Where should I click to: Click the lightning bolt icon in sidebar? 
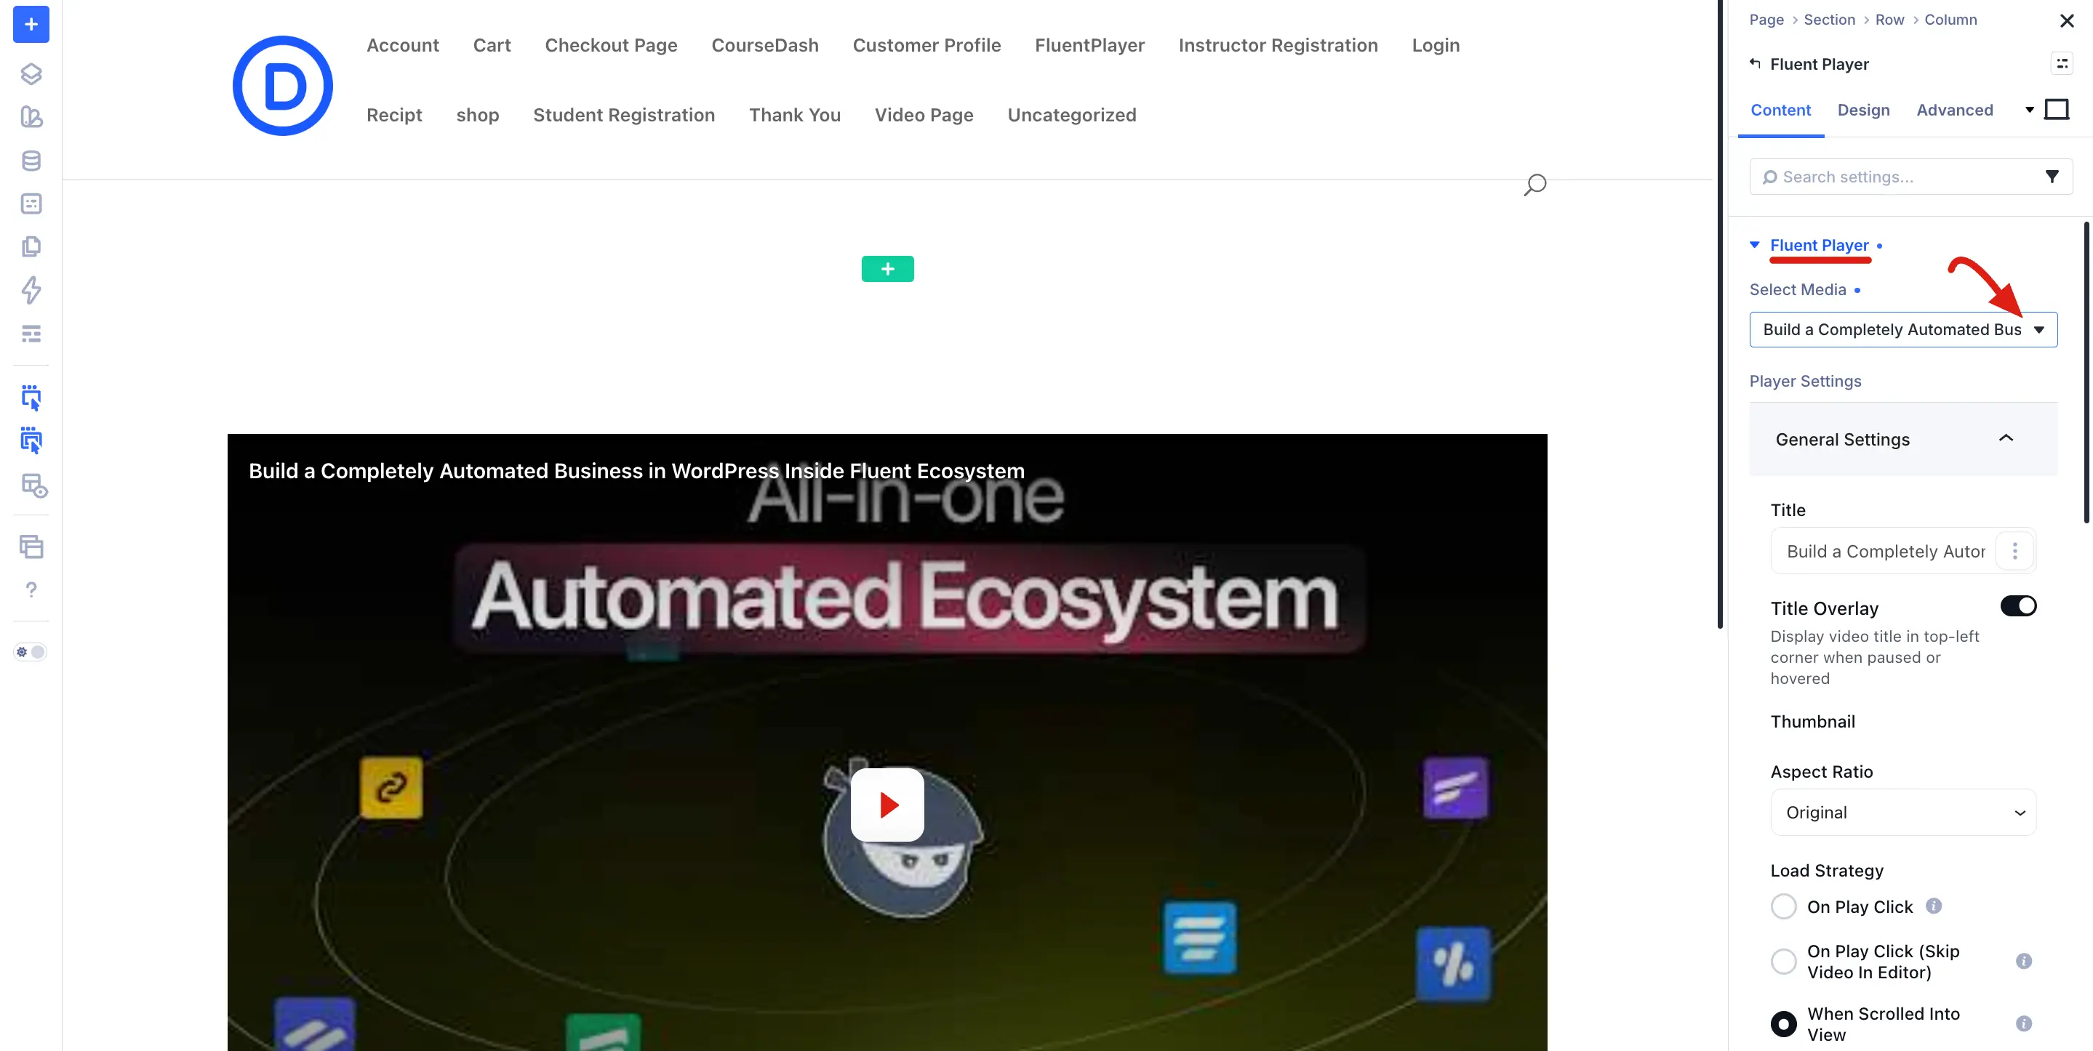tap(31, 290)
